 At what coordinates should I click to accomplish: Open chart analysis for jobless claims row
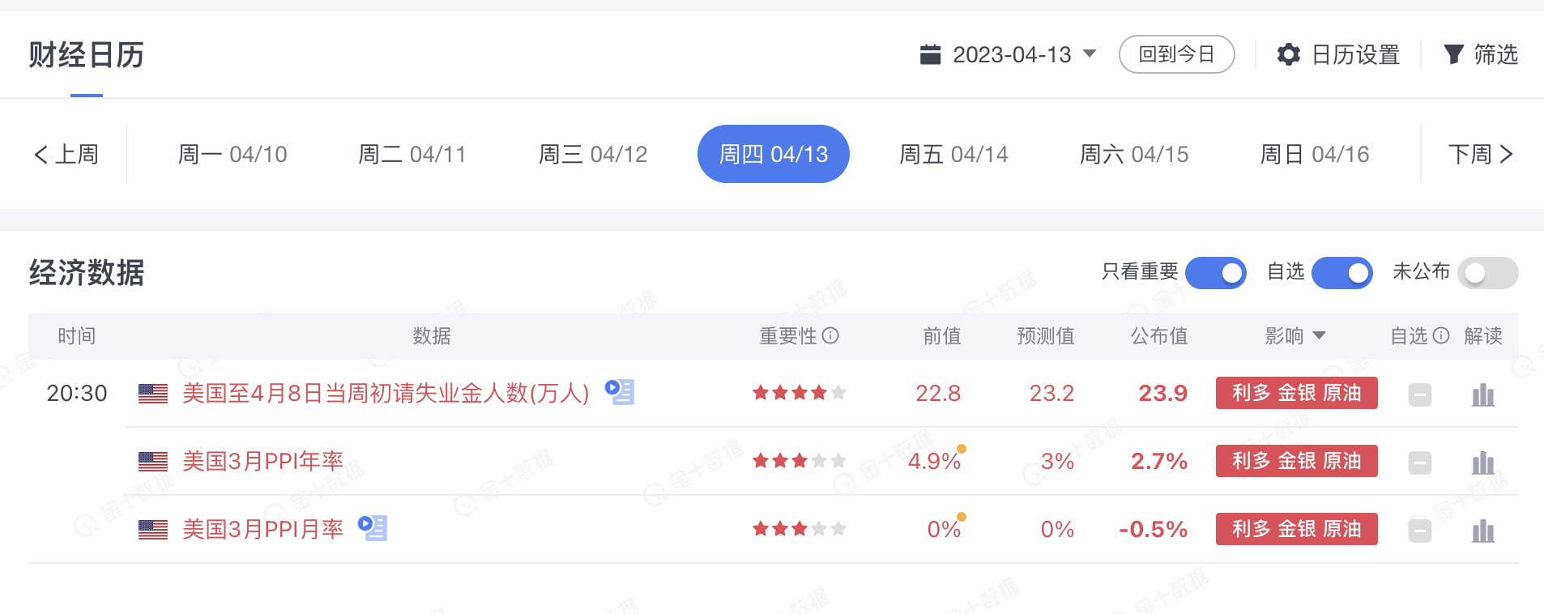point(1482,394)
